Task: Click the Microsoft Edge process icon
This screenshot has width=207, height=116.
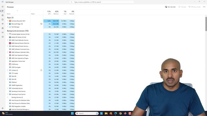Action: pos(10,24)
